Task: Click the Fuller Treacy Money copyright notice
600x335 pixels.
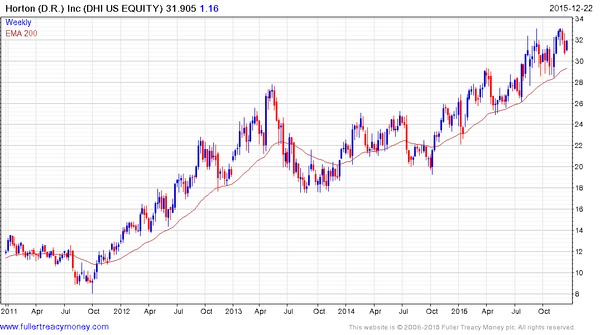Action: 462,327
